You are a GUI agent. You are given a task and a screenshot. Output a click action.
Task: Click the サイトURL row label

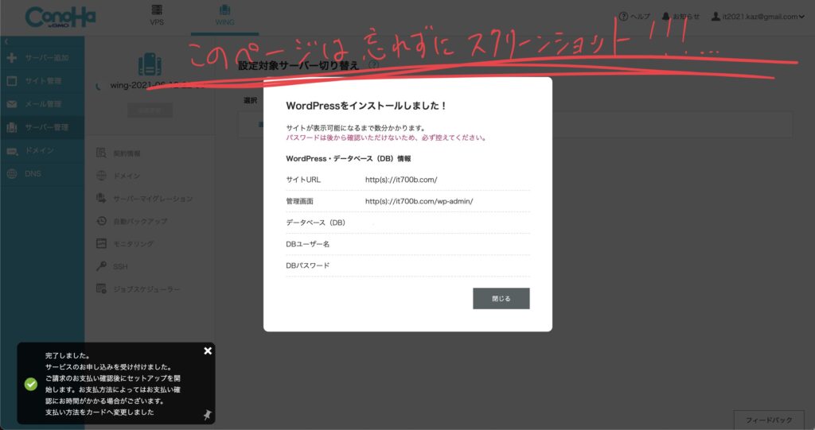point(303,180)
